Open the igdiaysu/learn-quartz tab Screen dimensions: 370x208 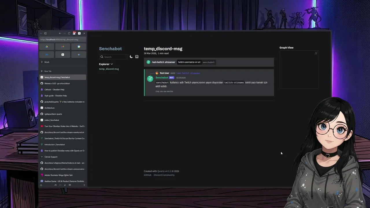pyautogui.click(x=63, y=114)
